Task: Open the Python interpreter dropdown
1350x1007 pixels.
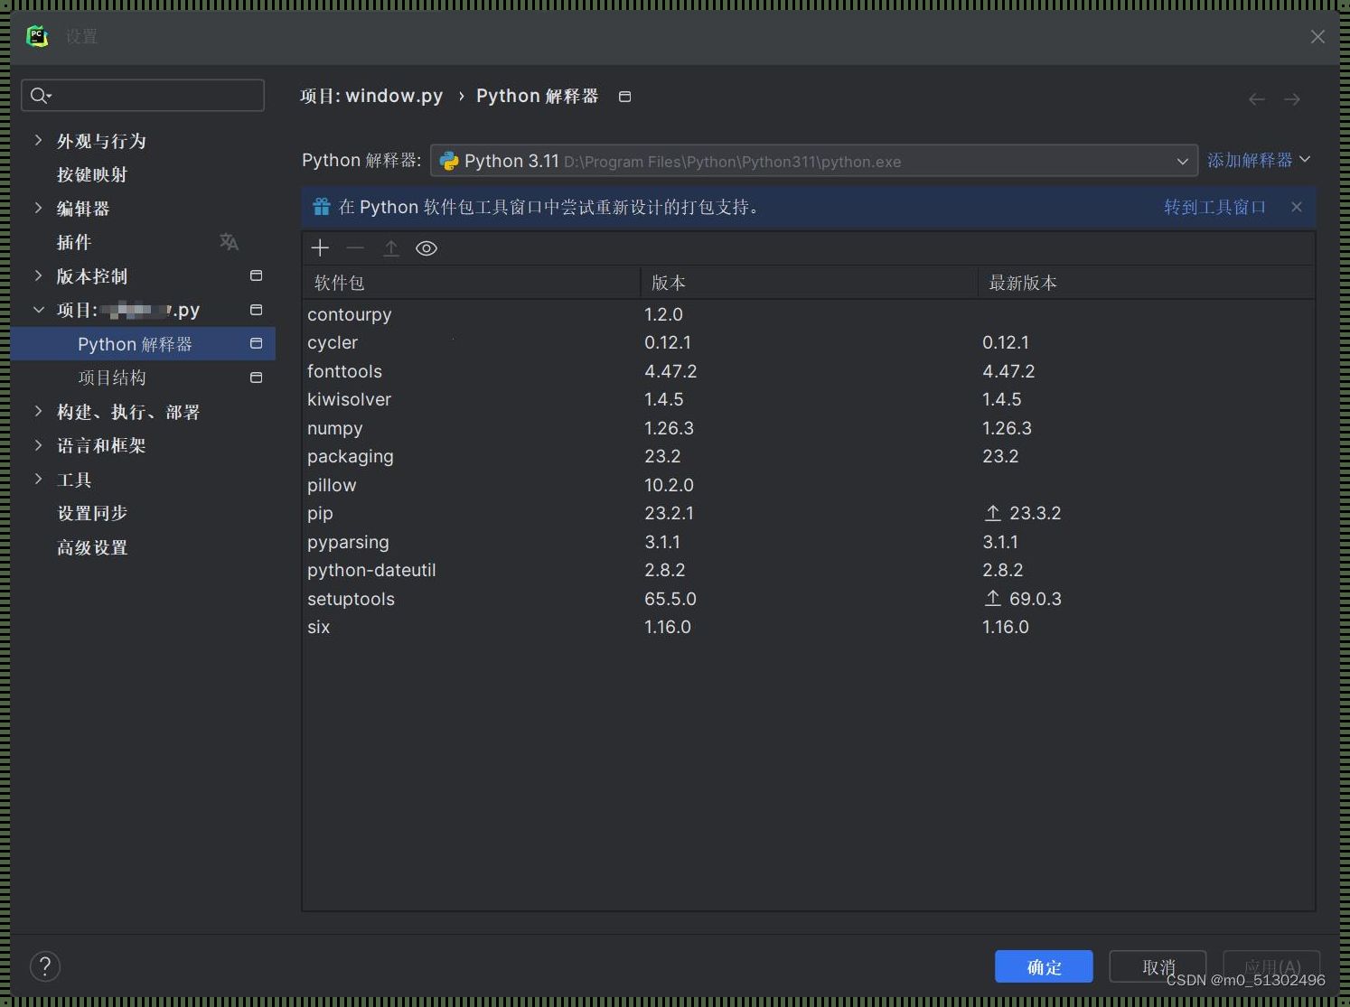Action: (814, 161)
